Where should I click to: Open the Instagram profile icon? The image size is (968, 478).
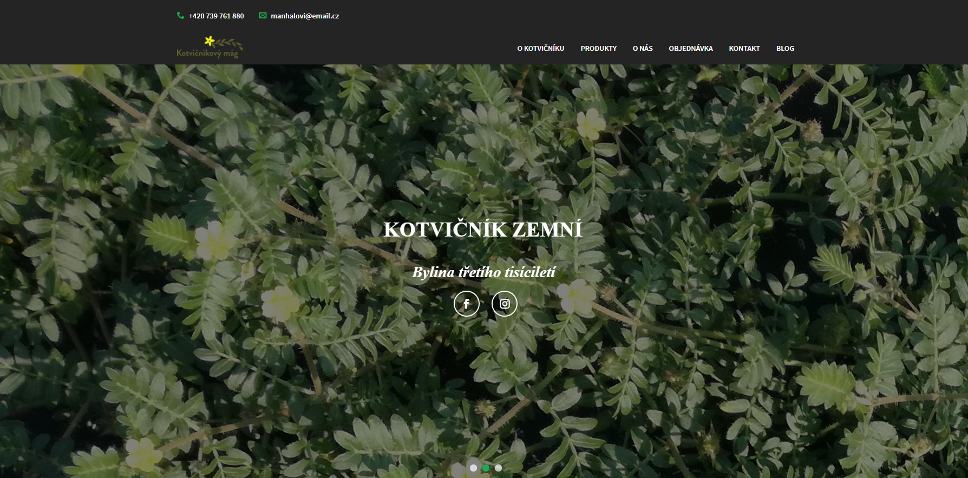pyautogui.click(x=505, y=304)
